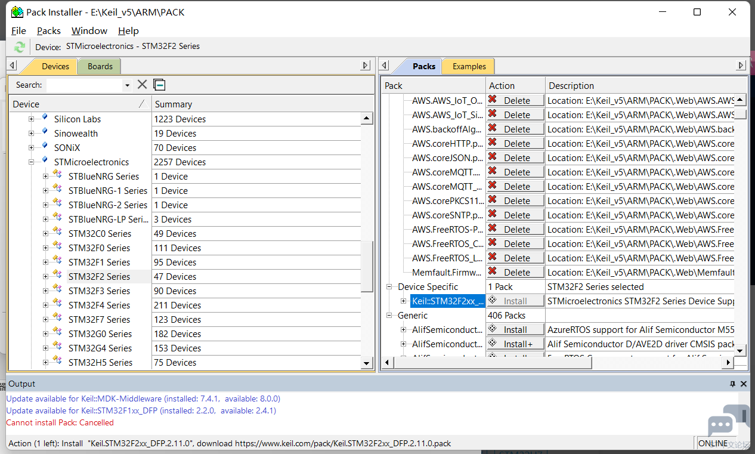Click the STM32F1xx_DFP update available message

point(141,410)
